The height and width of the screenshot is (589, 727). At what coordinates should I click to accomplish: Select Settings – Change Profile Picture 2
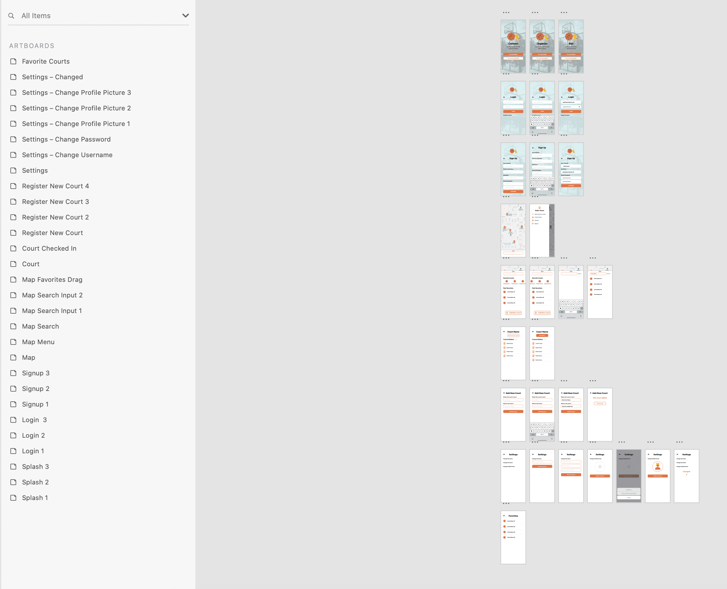point(76,108)
